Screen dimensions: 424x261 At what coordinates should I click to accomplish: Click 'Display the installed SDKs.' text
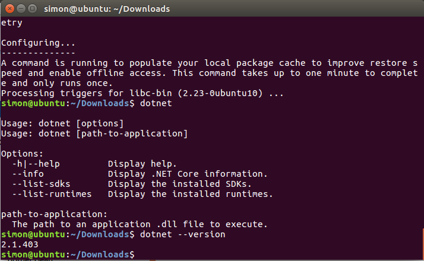click(x=179, y=184)
